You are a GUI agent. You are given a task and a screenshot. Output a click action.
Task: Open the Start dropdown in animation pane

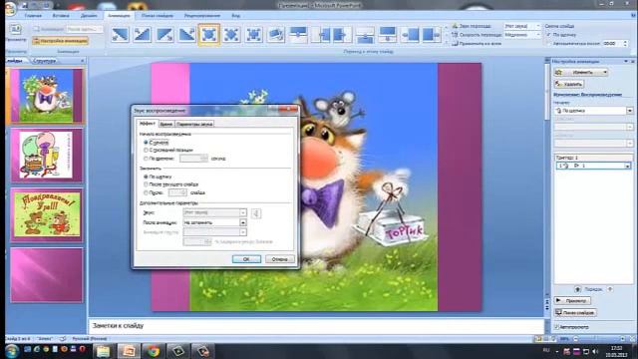point(629,111)
